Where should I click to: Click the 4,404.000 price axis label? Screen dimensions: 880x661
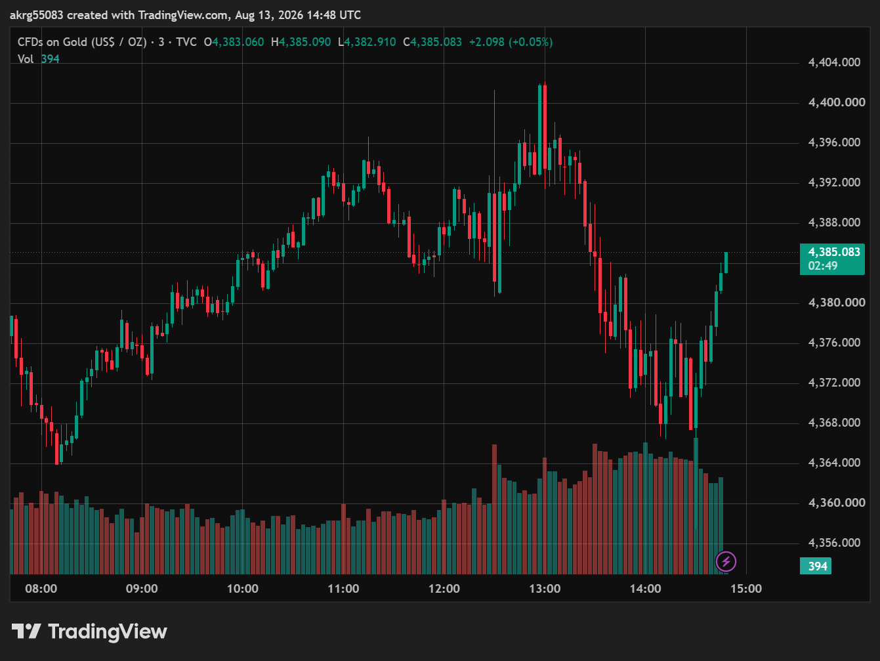click(834, 62)
